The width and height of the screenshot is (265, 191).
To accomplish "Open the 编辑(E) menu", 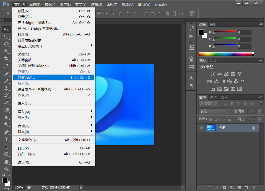I will click(x=35, y=4).
